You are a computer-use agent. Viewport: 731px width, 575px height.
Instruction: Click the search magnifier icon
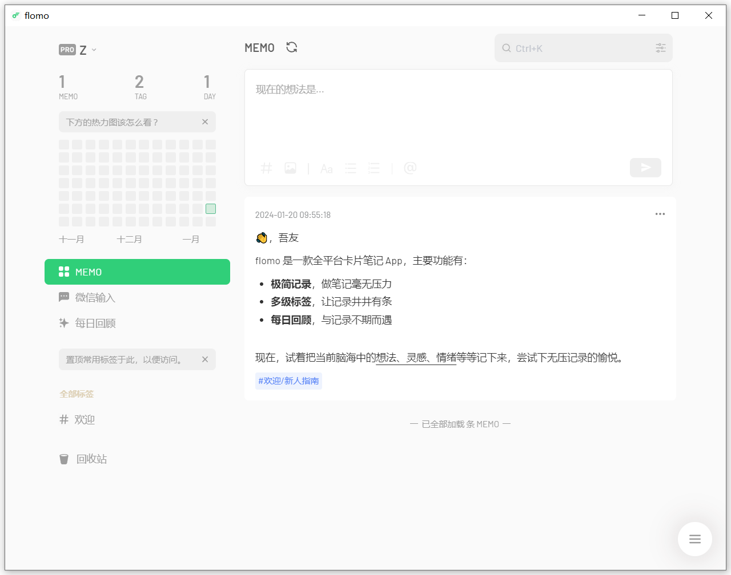tap(507, 48)
